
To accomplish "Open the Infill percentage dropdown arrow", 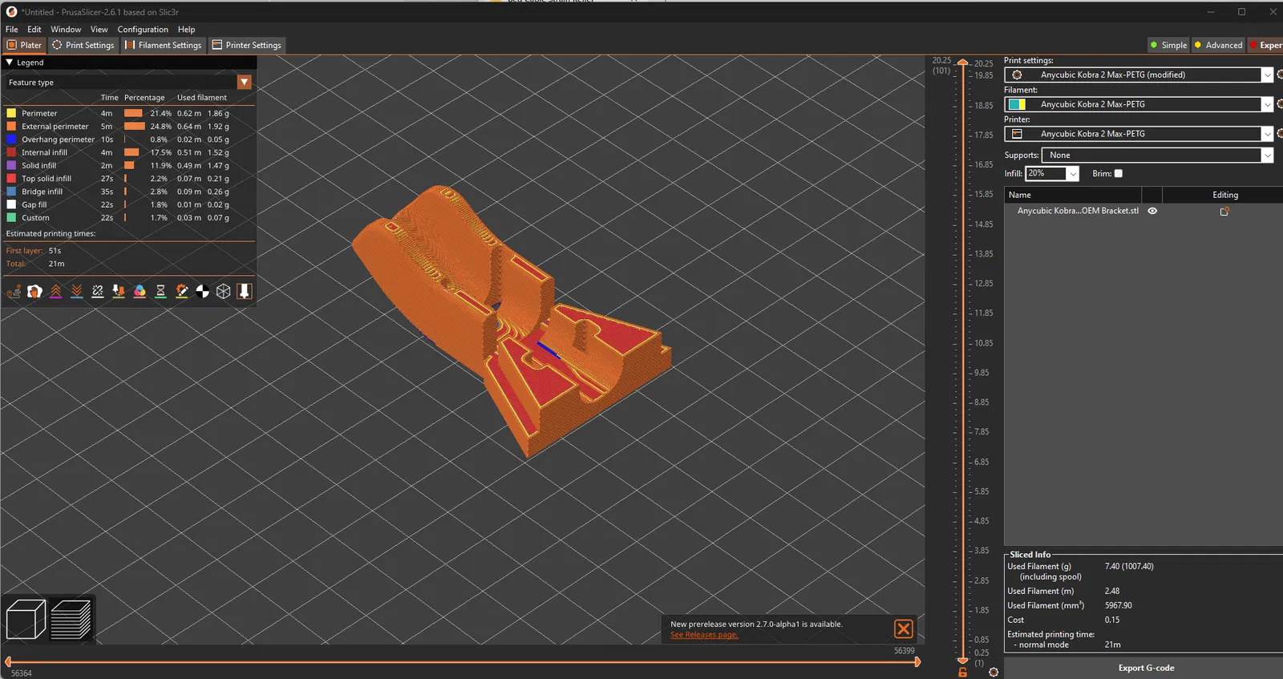I will [1073, 174].
